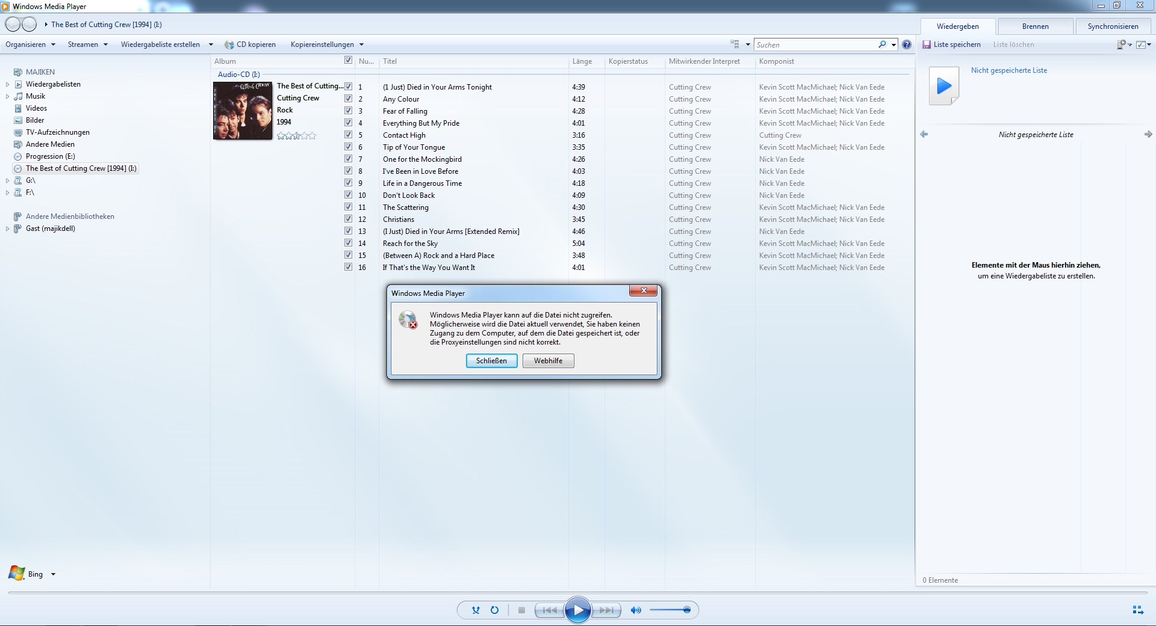Click the next list right arrow
This screenshot has width=1156, height=626.
tap(1148, 134)
